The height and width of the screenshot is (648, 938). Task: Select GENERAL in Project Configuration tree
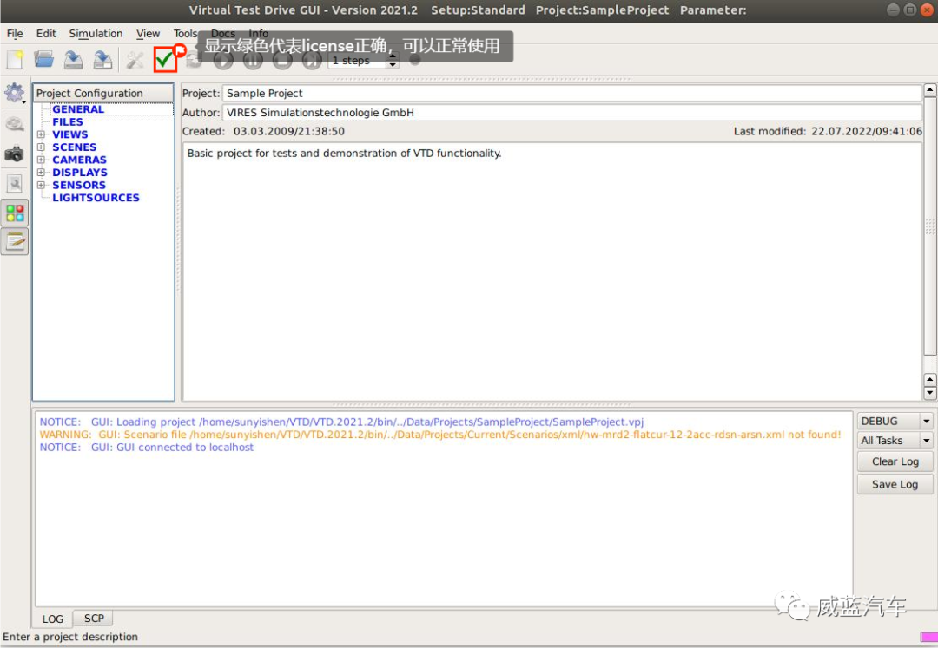point(78,108)
